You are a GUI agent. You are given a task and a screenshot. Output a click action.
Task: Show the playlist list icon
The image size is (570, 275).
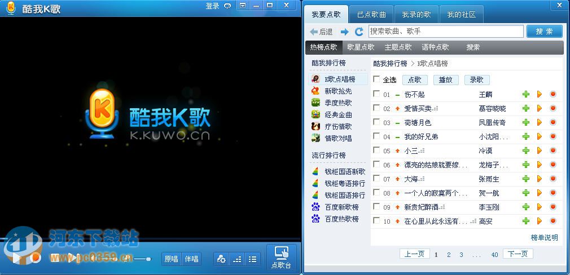[252, 259]
